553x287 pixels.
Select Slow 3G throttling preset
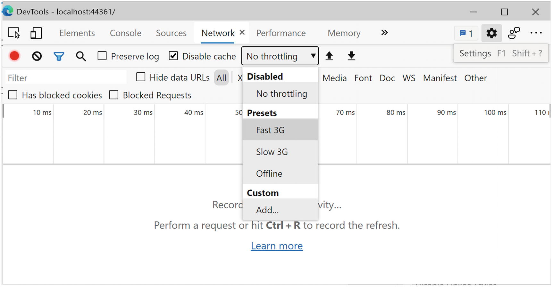click(272, 152)
